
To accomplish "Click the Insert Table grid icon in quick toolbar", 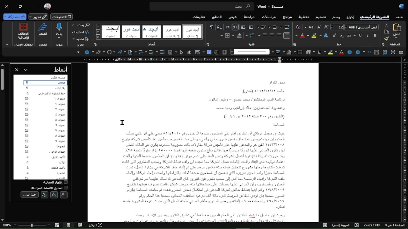I will 376,52.
